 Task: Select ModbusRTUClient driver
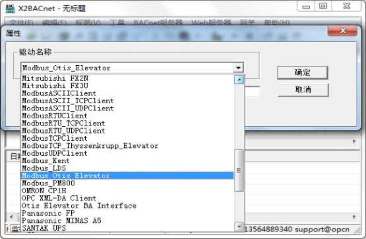pos(127,116)
